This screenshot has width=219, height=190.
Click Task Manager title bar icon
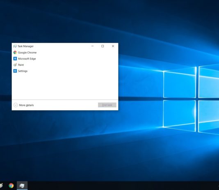coord(15,46)
